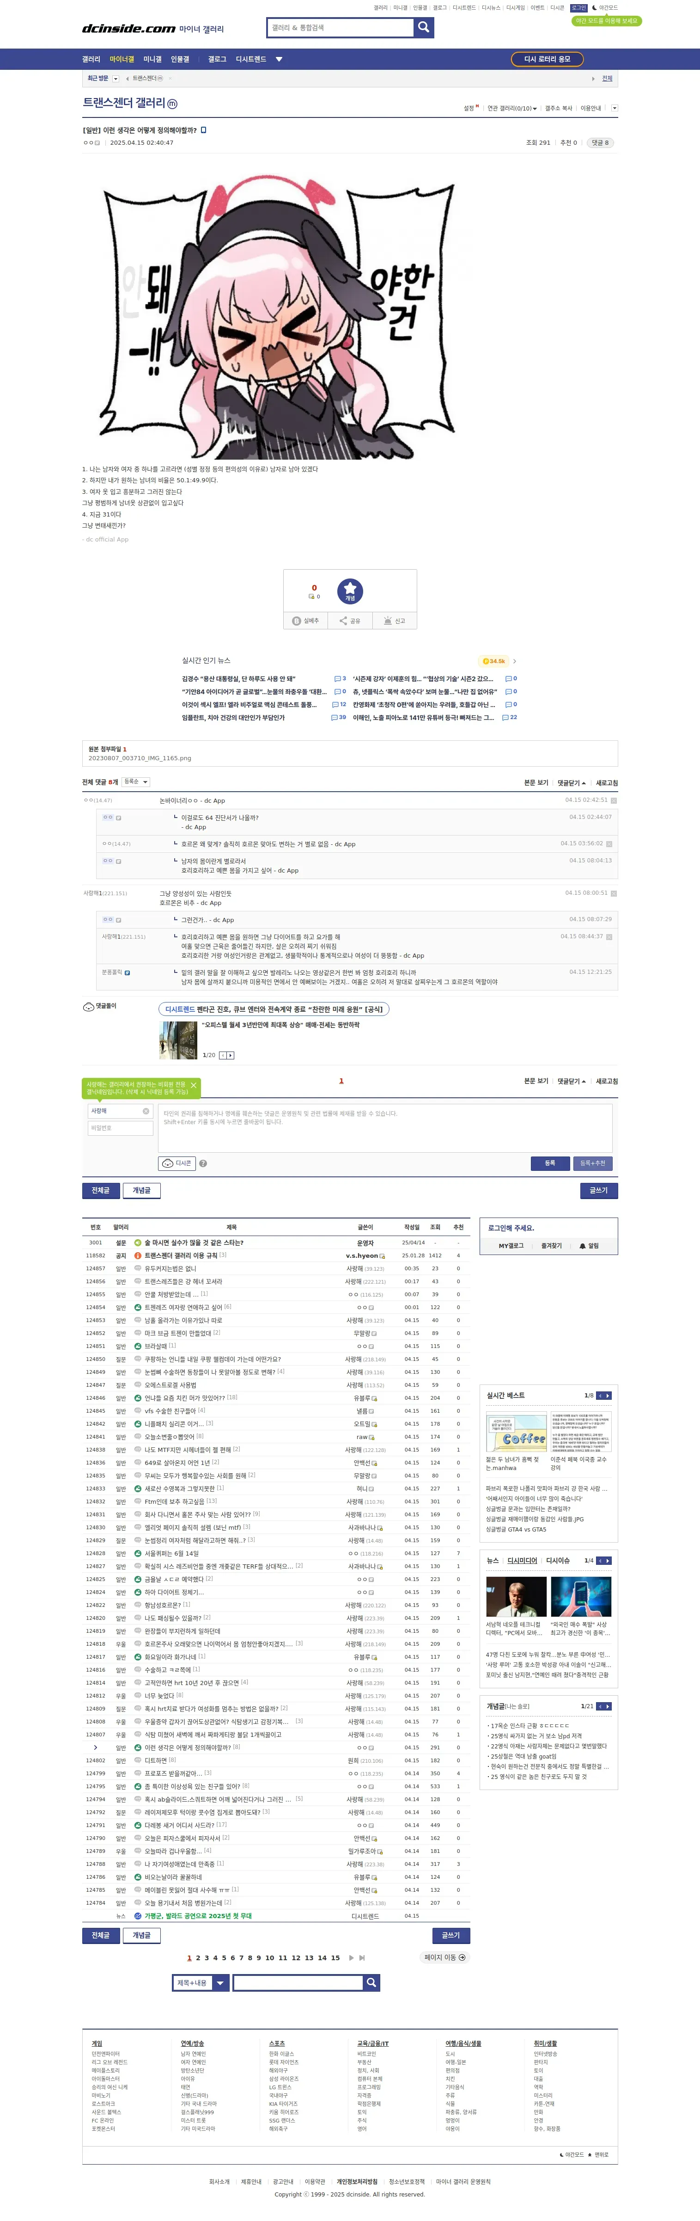Click the help question mark near 디시콘
The width and height of the screenshot is (700, 2221).
coord(203,1163)
